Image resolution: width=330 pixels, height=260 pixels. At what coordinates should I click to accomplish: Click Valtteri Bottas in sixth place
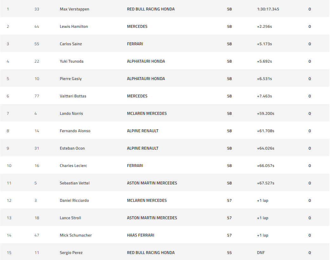73,96
